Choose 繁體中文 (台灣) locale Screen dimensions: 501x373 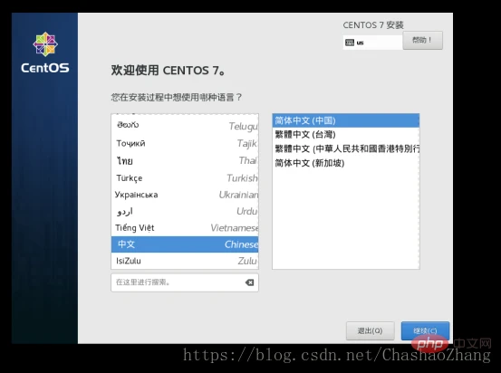click(x=346, y=135)
